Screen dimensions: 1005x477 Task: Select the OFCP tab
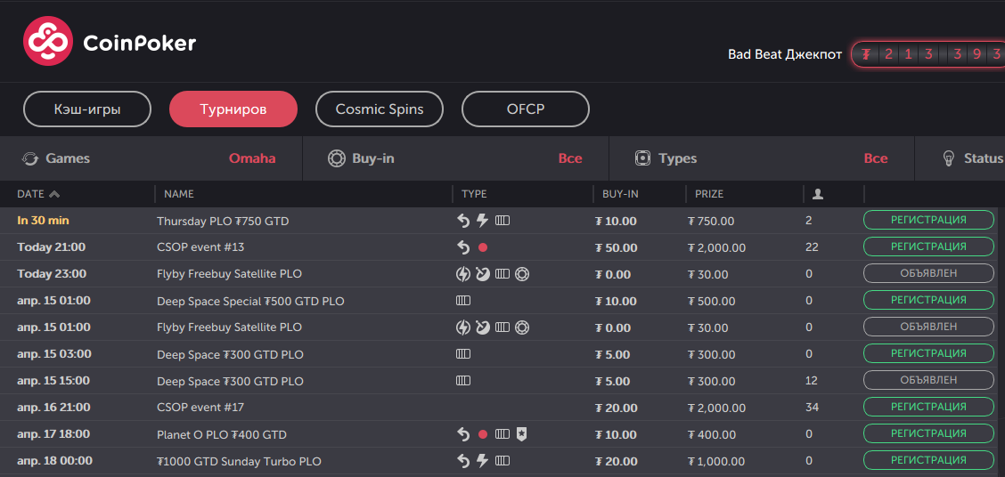tap(525, 109)
